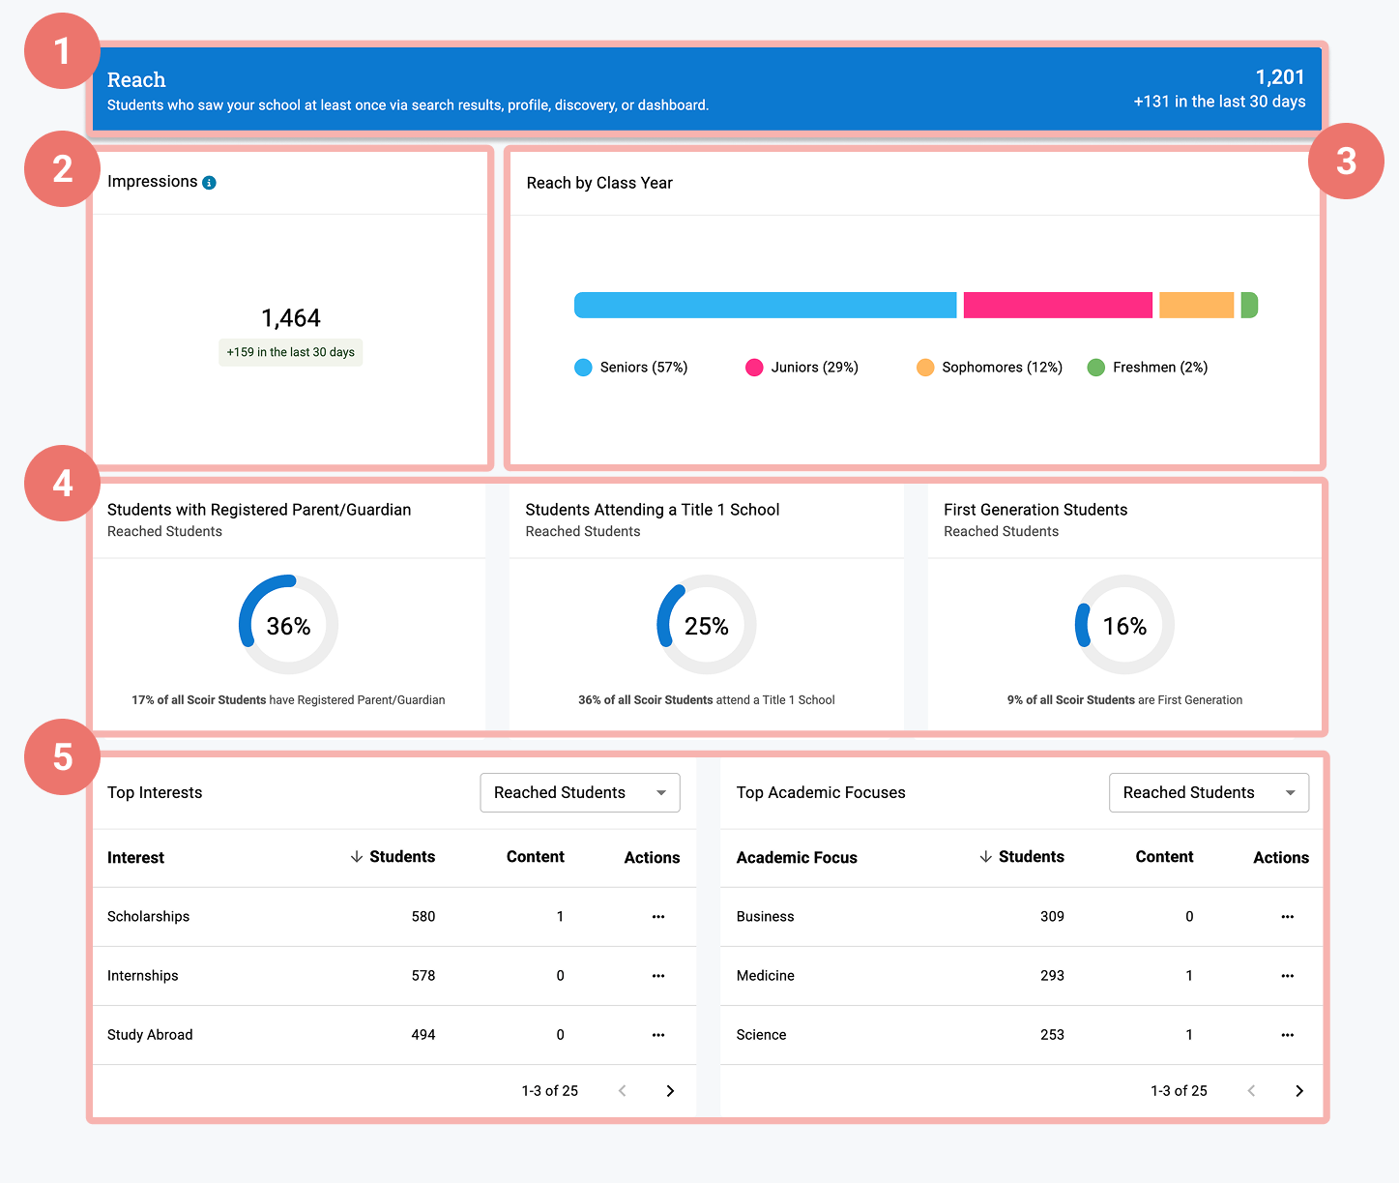The height and width of the screenshot is (1183, 1399).
Task: Go to next page of Academic Focuses
Action: (1298, 1091)
